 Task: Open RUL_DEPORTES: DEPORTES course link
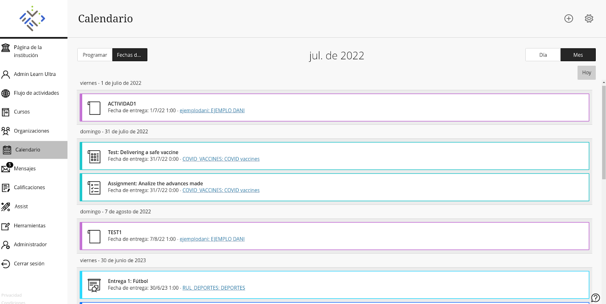click(x=214, y=288)
